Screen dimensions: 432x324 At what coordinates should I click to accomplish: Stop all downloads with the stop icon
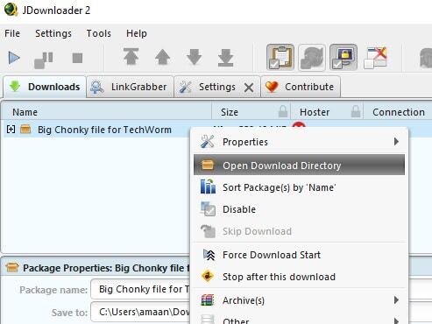(x=77, y=58)
